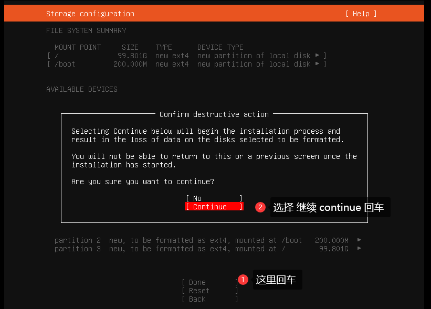Click the red step 2 badge
Image resolution: width=431 pixels, height=309 pixels.
pos(260,207)
